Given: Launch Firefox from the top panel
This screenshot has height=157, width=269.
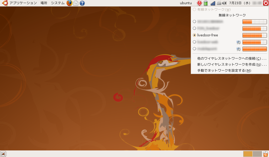Looking at the screenshot, I should pos(69,3).
